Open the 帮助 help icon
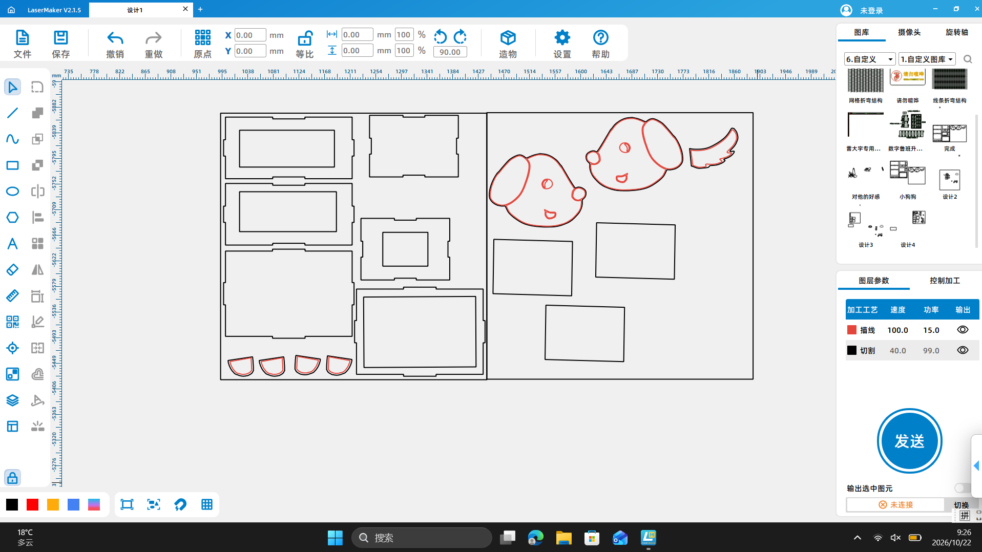 pos(600,44)
